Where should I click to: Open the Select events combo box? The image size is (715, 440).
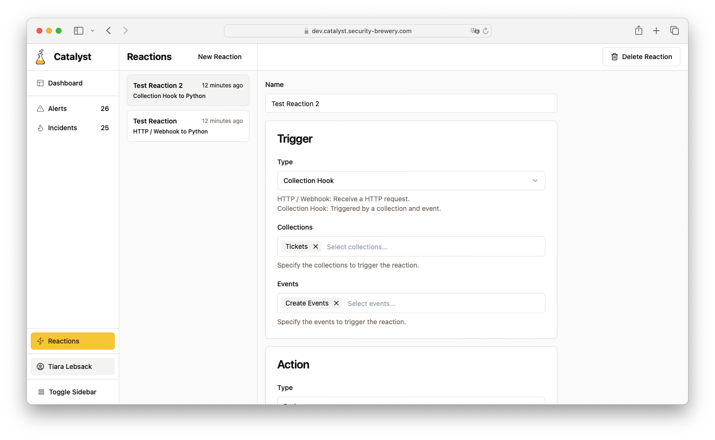[x=442, y=304]
